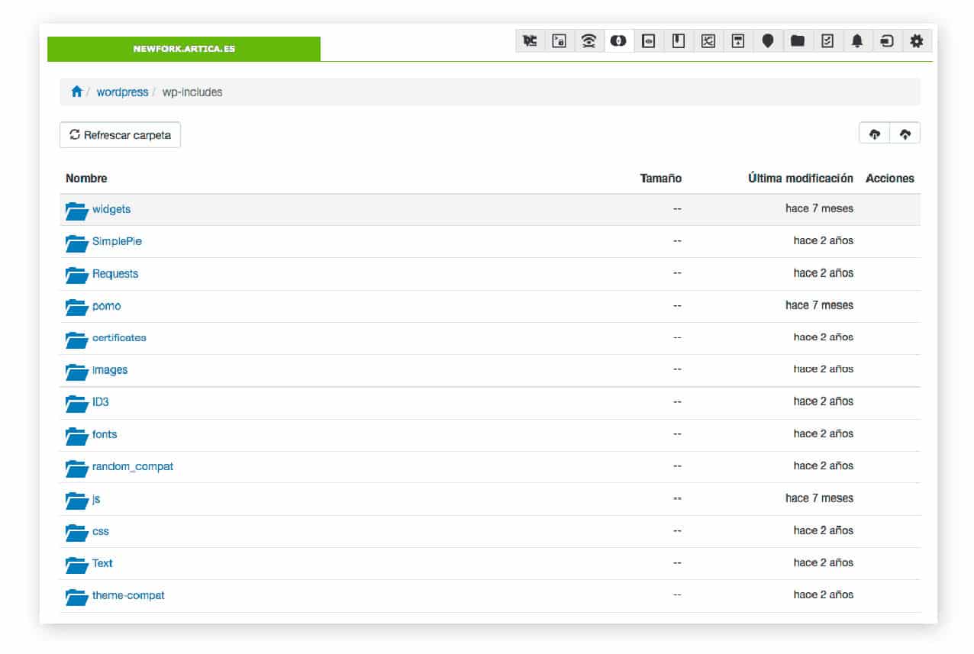The height and width of the screenshot is (654, 974).
Task: Click the cloud upload button
Action: coord(905,134)
